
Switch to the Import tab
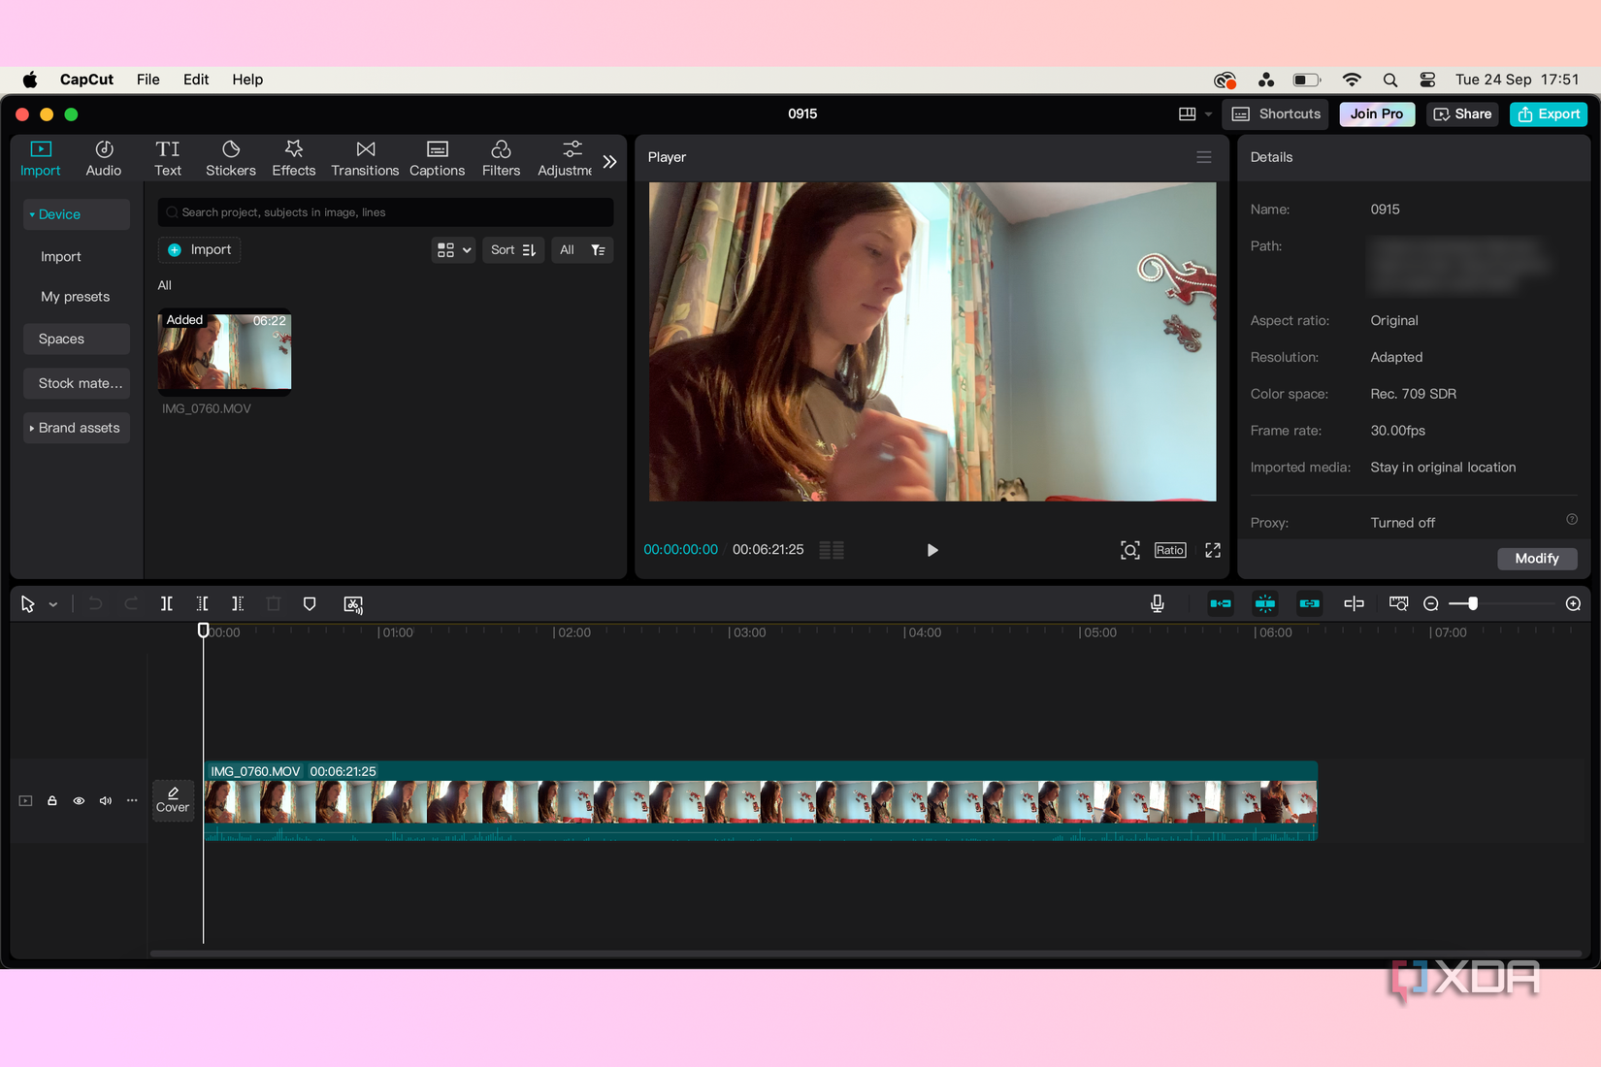pyautogui.click(x=41, y=158)
